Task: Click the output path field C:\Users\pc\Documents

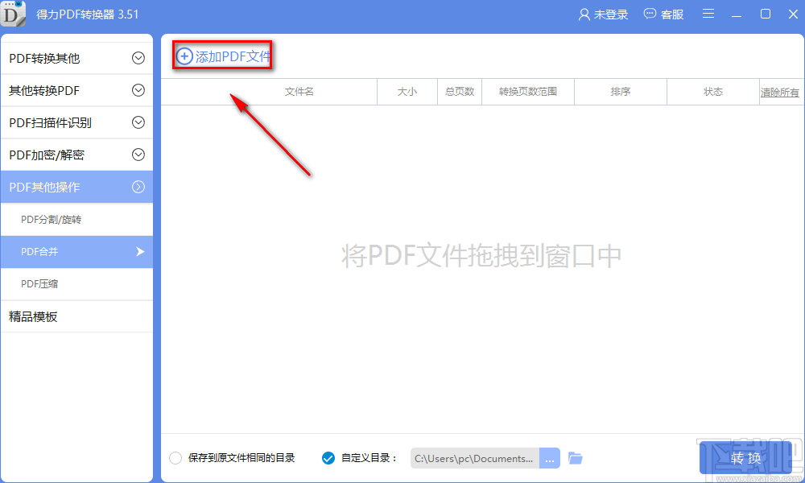Action: (x=475, y=458)
